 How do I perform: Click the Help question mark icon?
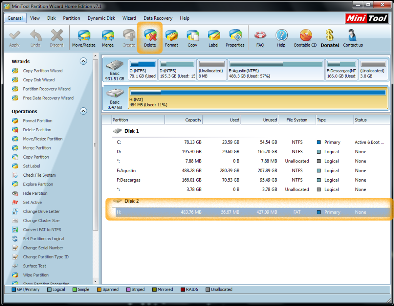click(281, 38)
